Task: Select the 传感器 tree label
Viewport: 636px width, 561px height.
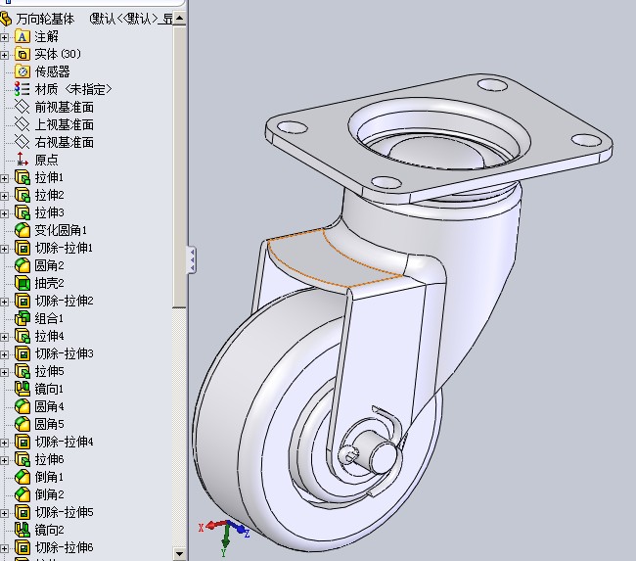Action: (52, 71)
